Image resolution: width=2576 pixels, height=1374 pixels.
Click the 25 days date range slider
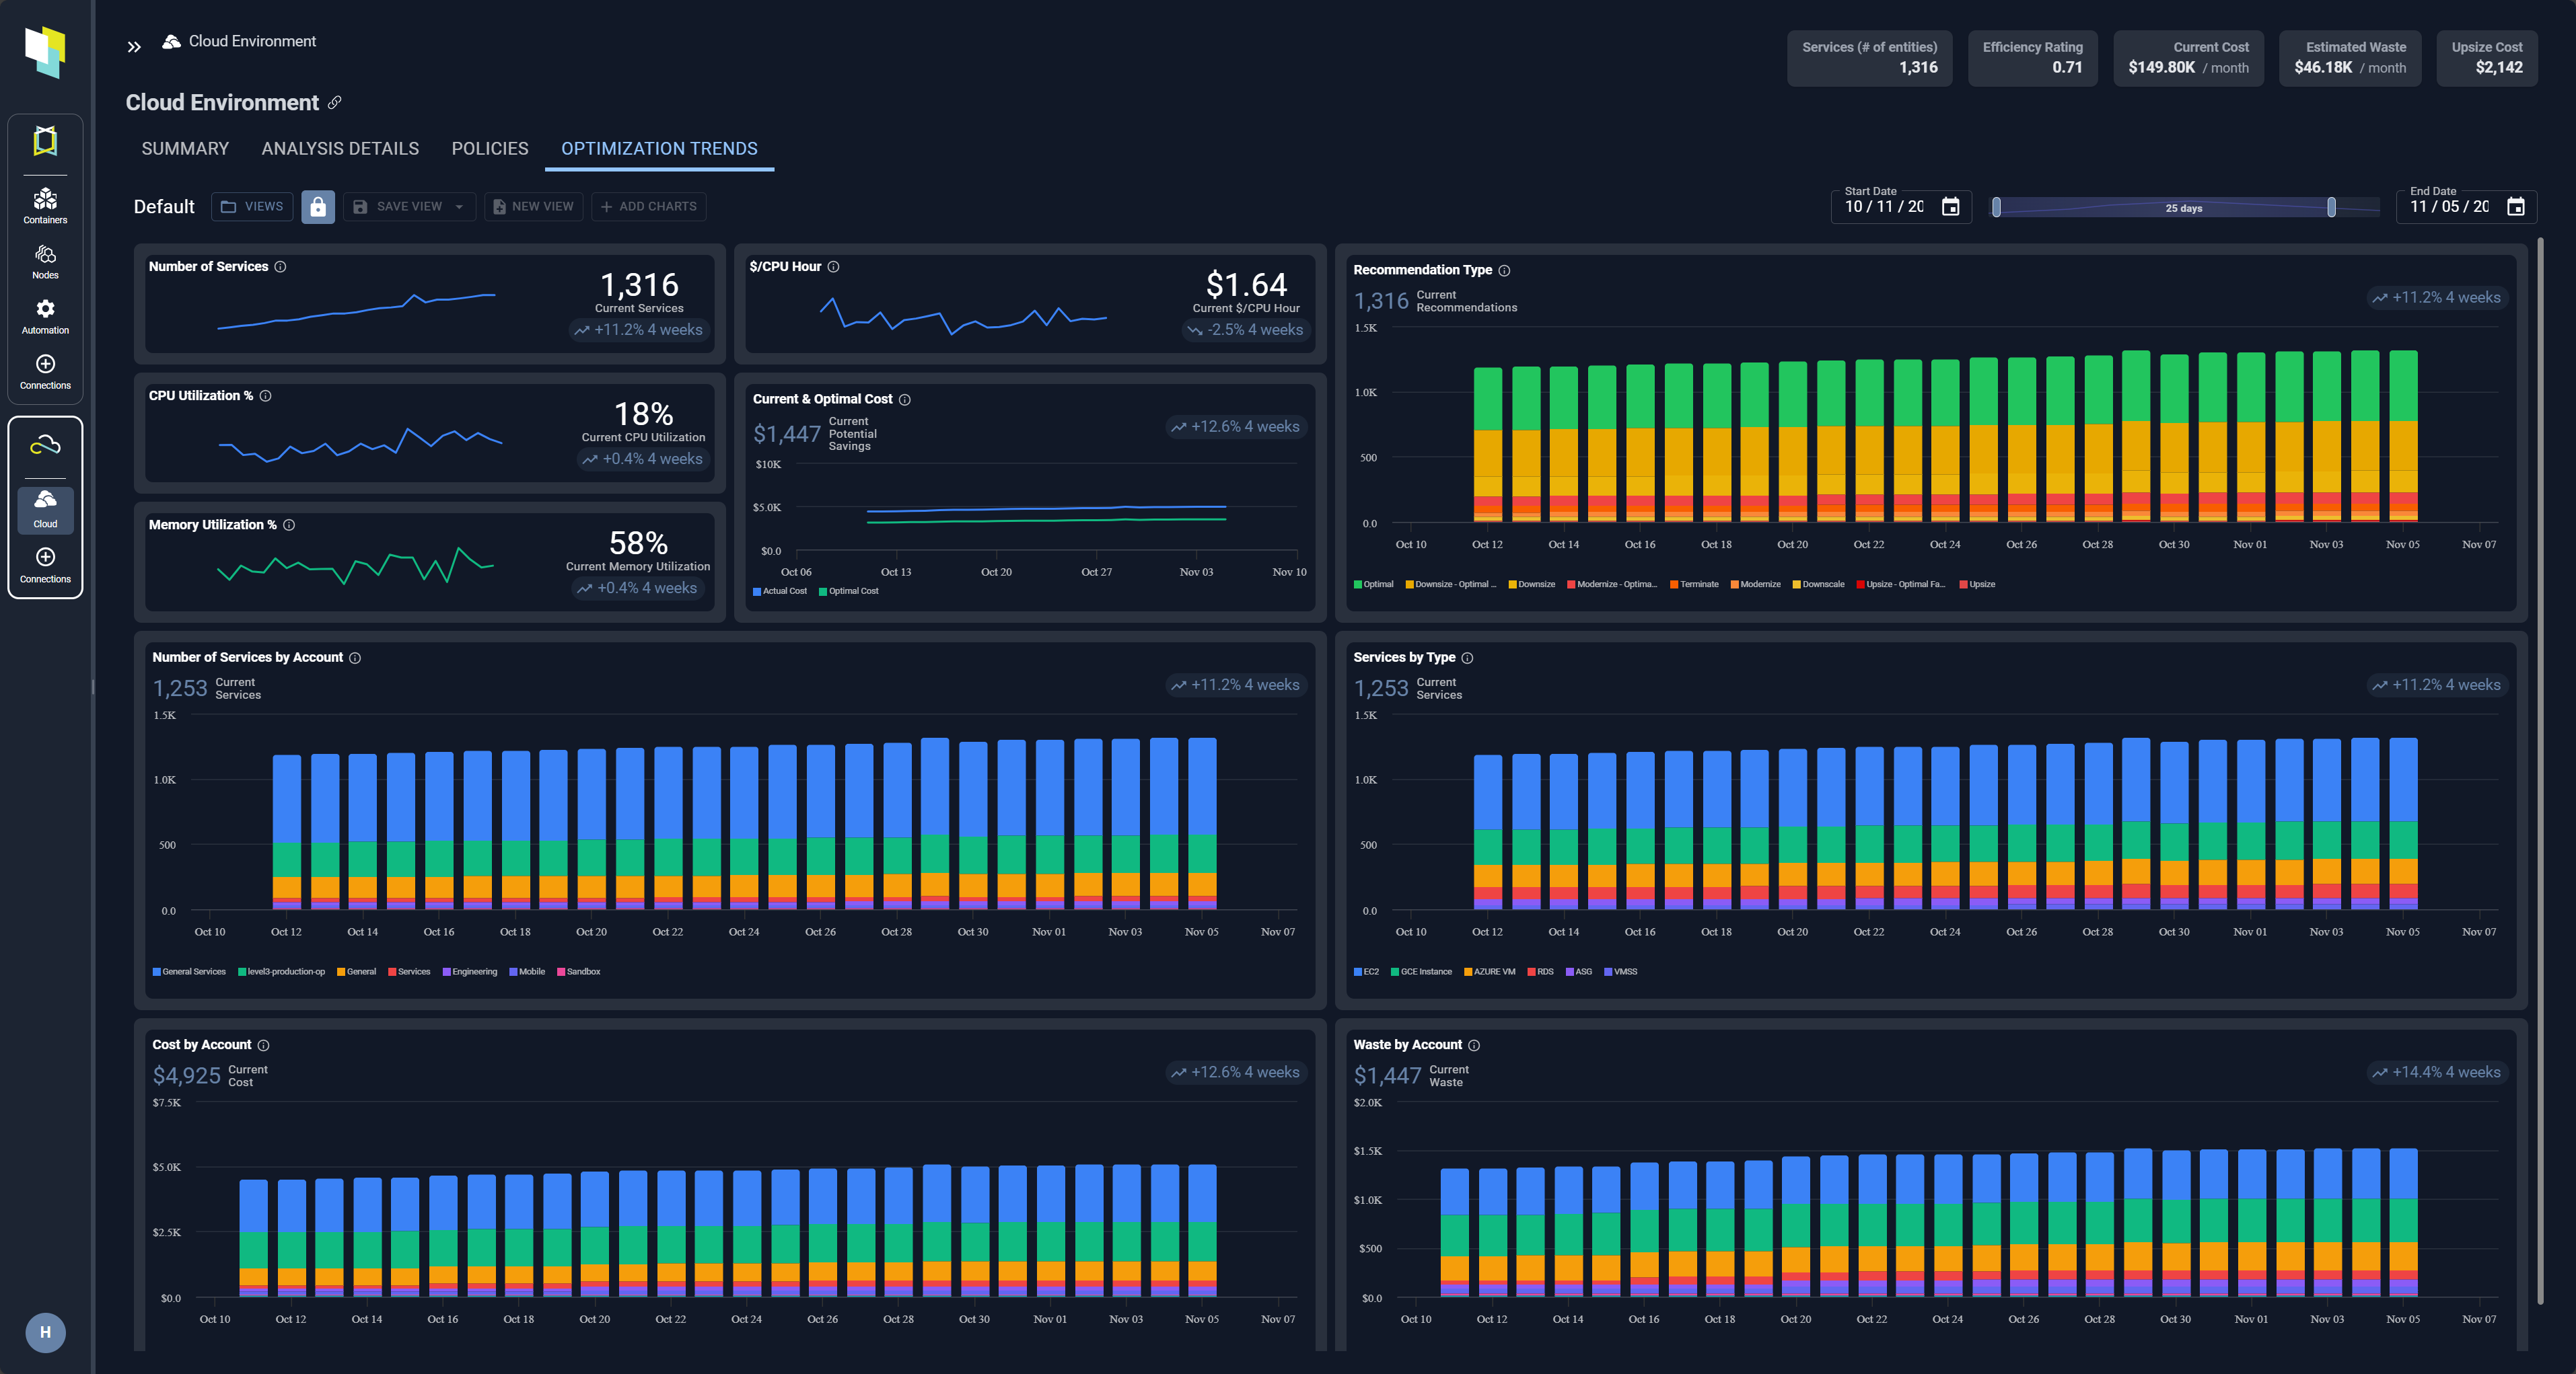pos(2183,208)
